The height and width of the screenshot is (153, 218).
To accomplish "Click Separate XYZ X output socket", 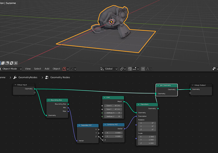I will [99, 130].
